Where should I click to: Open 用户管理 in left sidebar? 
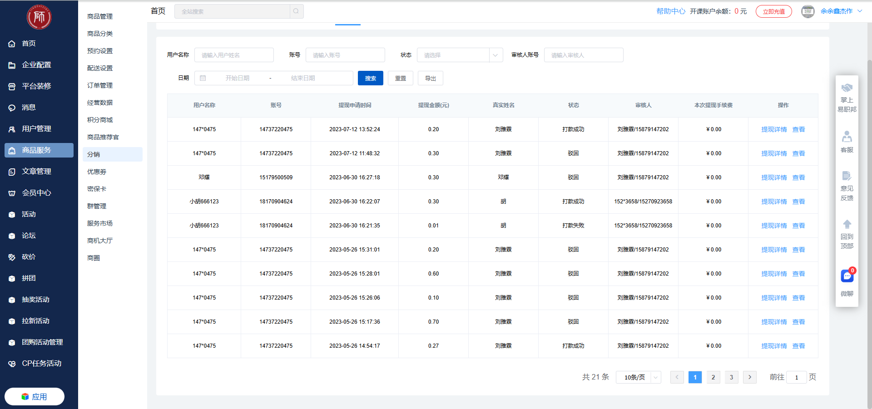tap(36, 129)
